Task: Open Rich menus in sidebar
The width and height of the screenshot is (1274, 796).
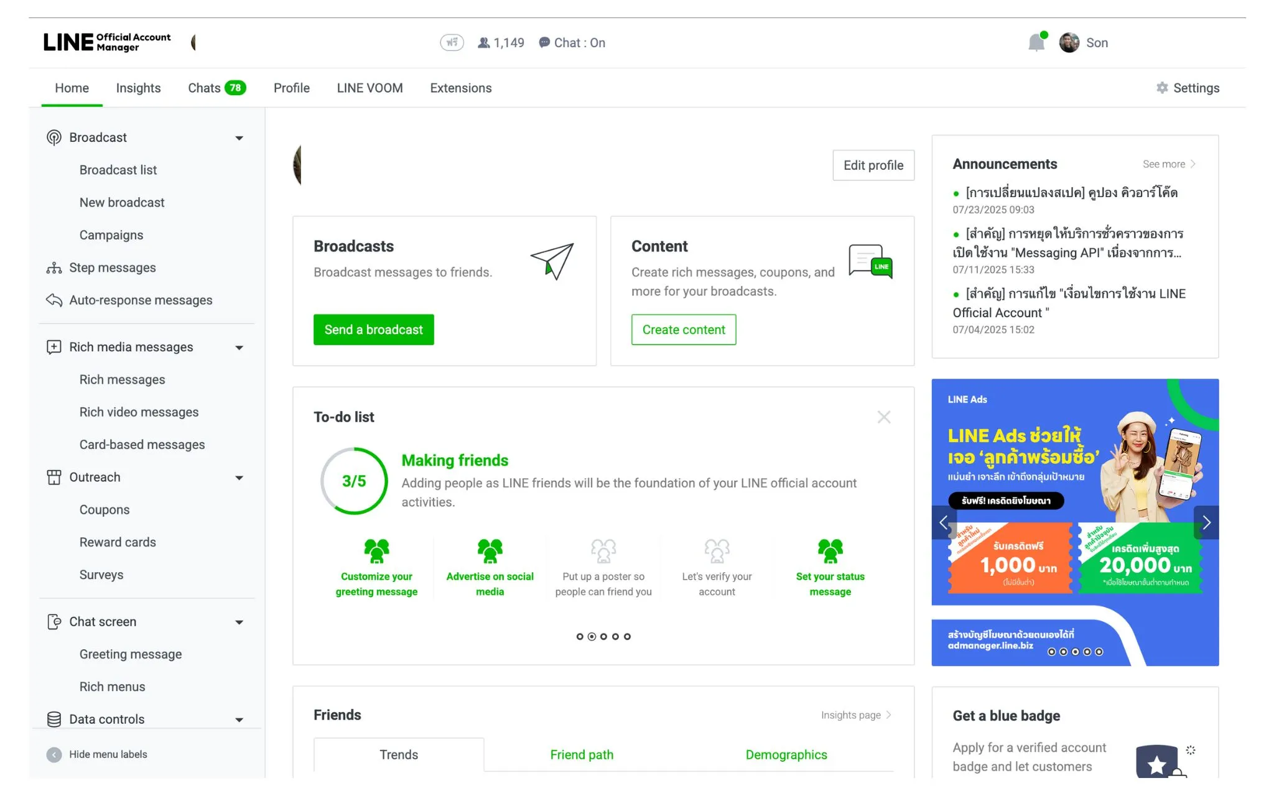Action: (112, 687)
